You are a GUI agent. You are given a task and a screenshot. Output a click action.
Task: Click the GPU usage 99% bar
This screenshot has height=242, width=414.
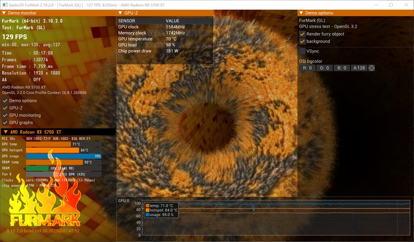(x=64, y=156)
